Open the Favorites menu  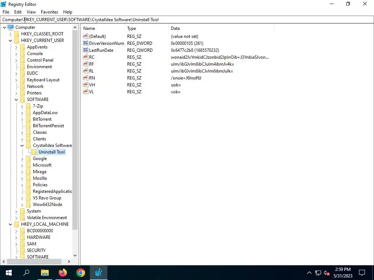click(x=49, y=12)
